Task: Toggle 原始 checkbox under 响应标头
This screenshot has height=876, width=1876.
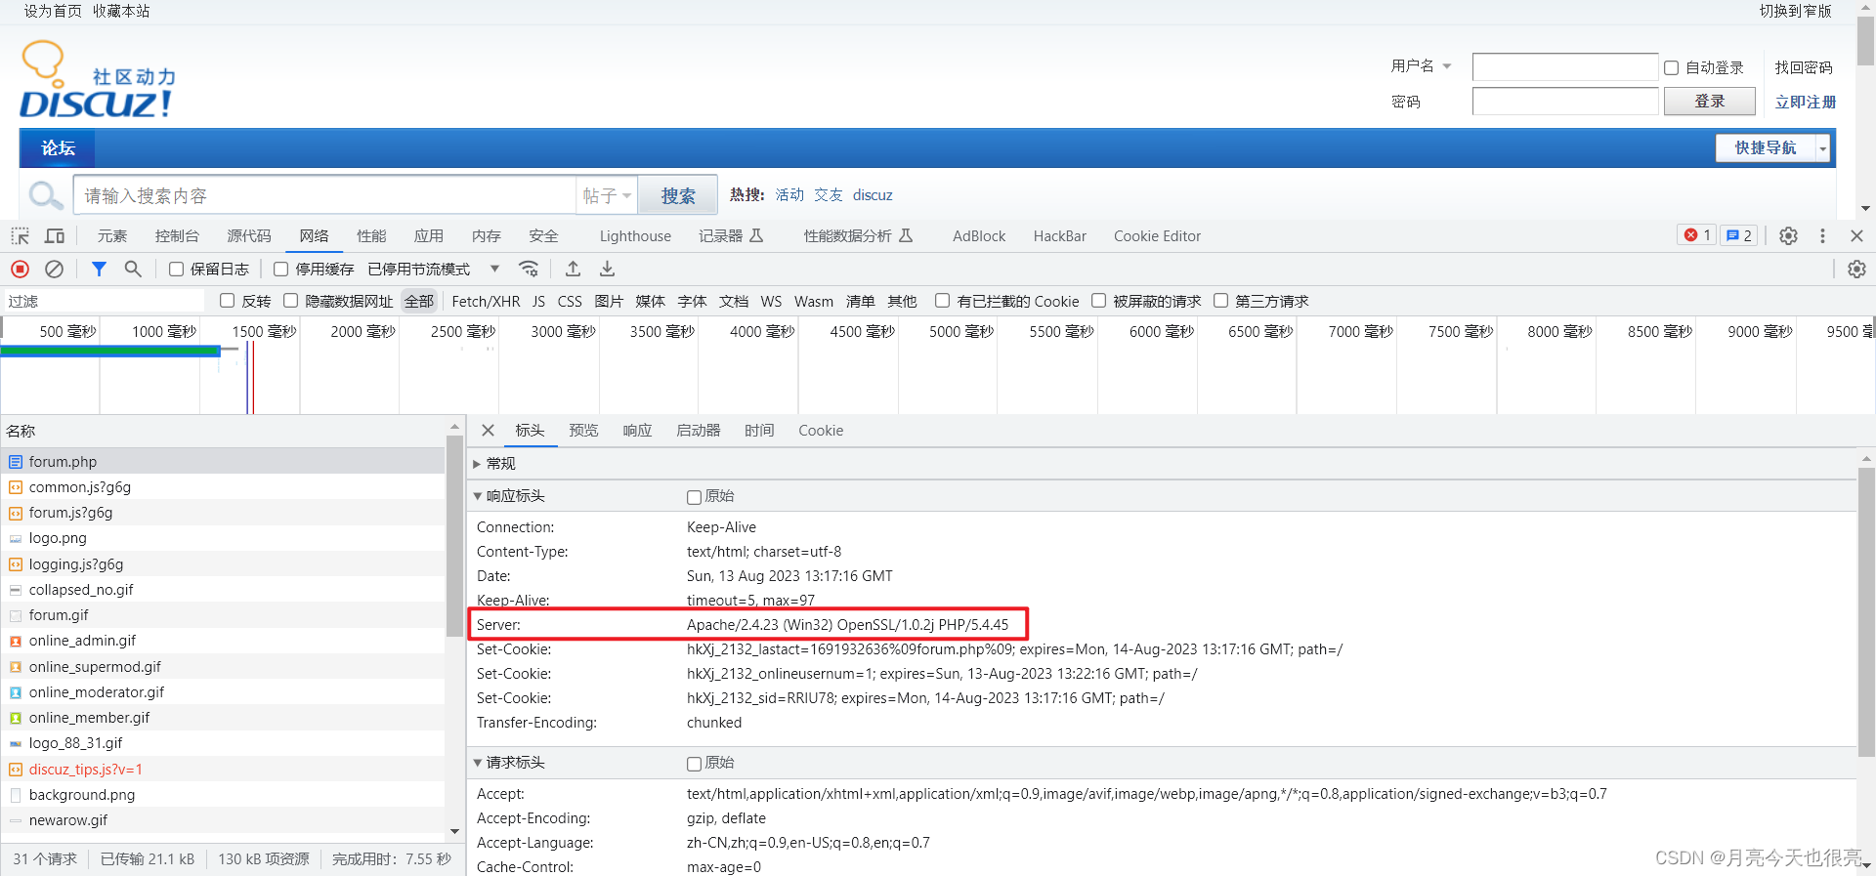Action: point(695,497)
